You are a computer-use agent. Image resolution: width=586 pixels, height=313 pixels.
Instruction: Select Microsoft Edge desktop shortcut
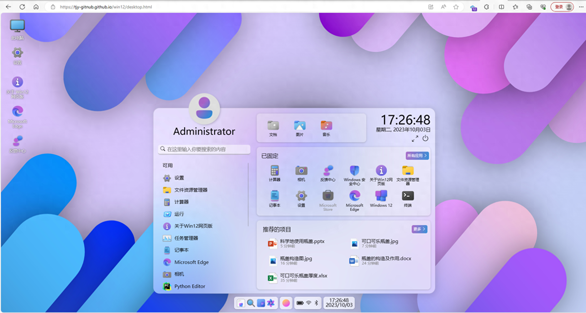(x=18, y=117)
